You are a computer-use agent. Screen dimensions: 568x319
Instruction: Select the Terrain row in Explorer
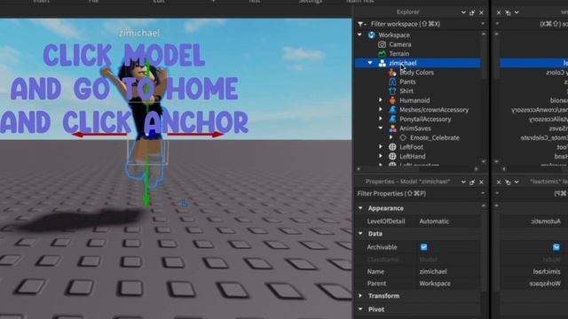[418, 53]
